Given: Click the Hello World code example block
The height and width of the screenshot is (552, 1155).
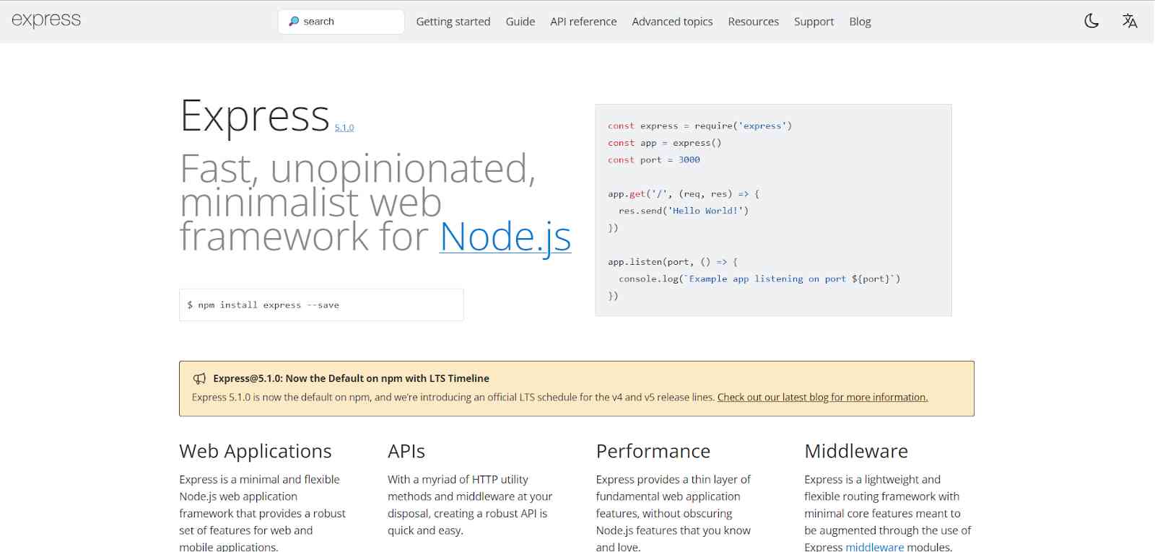Looking at the screenshot, I should pyautogui.click(x=773, y=210).
